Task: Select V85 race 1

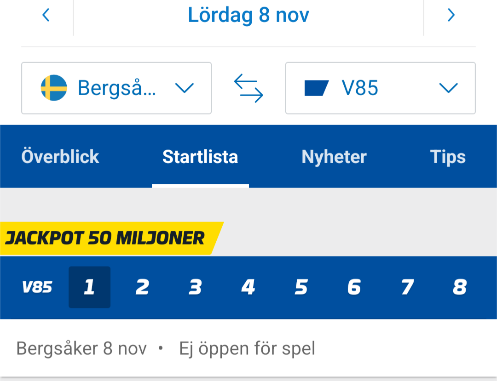Action: (x=89, y=288)
